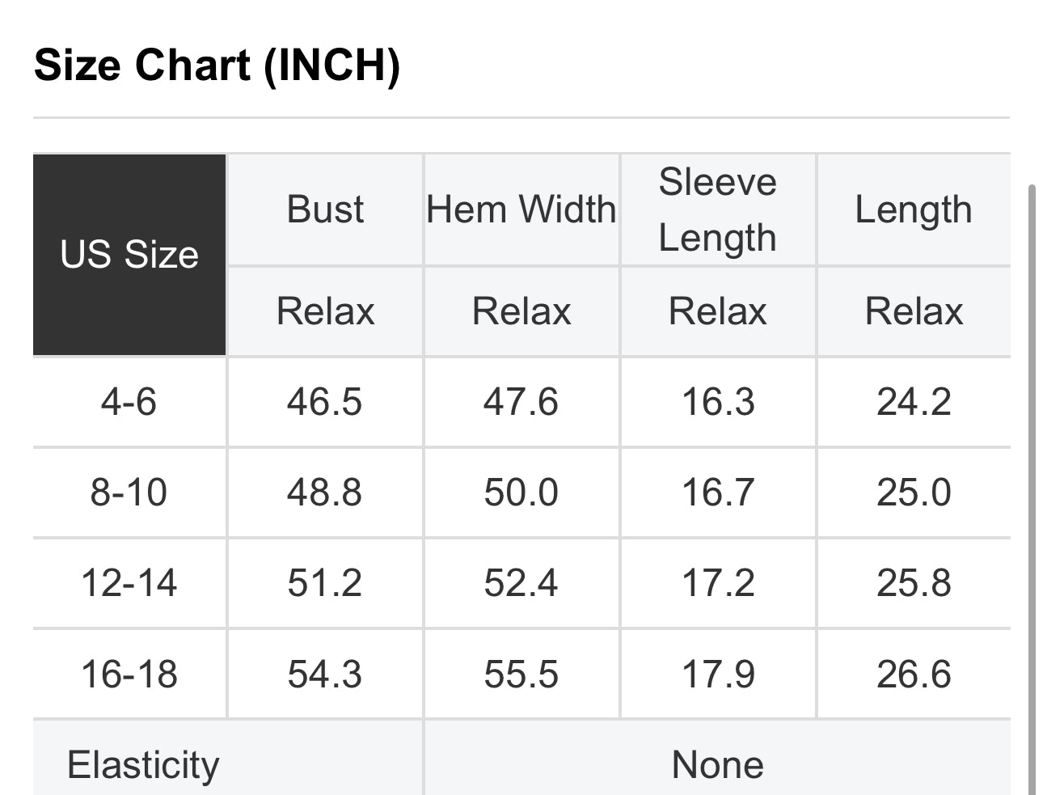Select the 16-18 size row label
Image resolution: width=1043 pixels, height=795 pixels.
[x=129, y=674]
